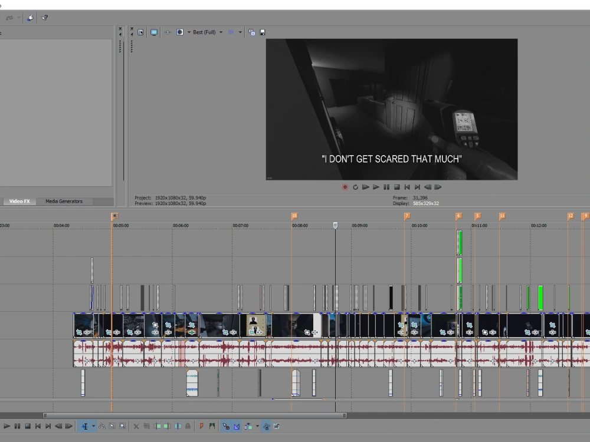Play button under video preview
590x442 pixels.
tap(376, 187)
